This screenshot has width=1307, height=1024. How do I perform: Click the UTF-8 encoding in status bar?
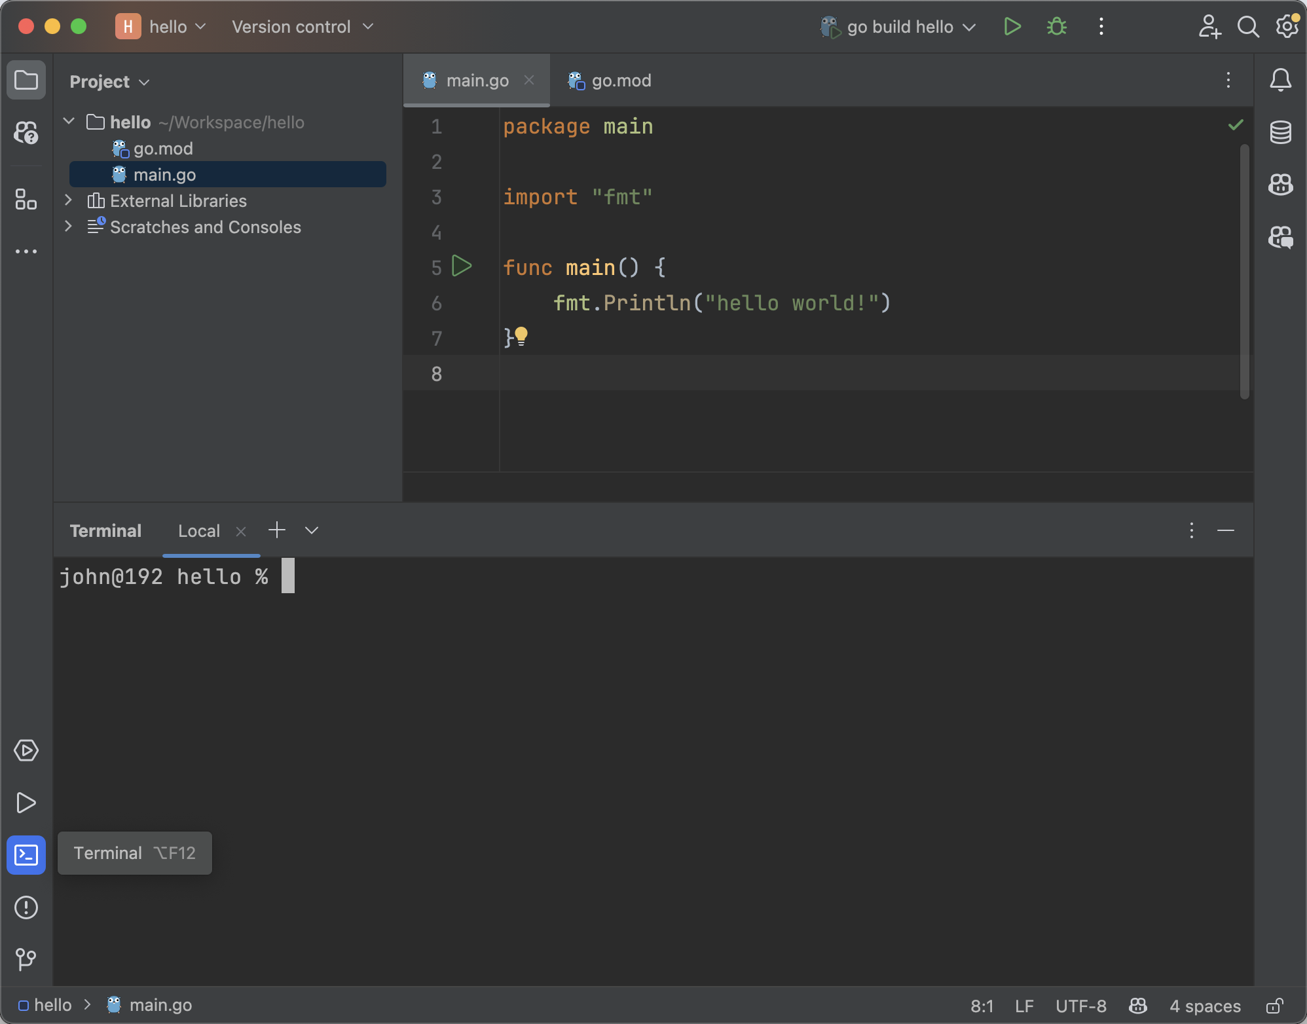[x=1080, y=1006]
